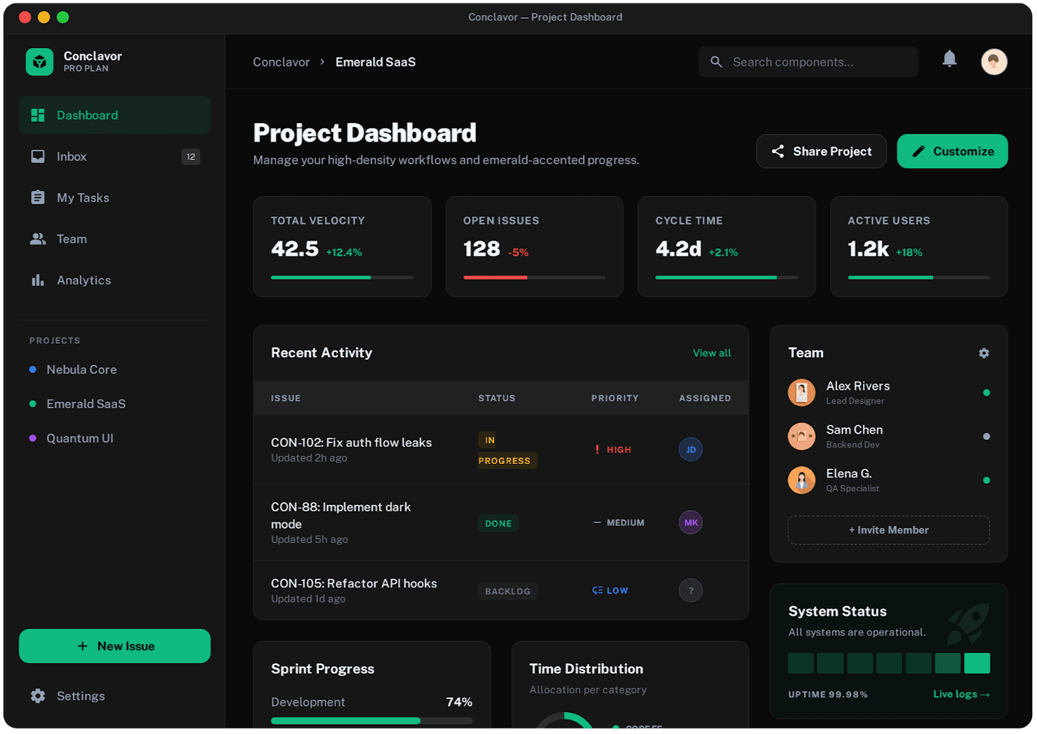Click the Settings gear icon at bottom left

click(38, 696)
